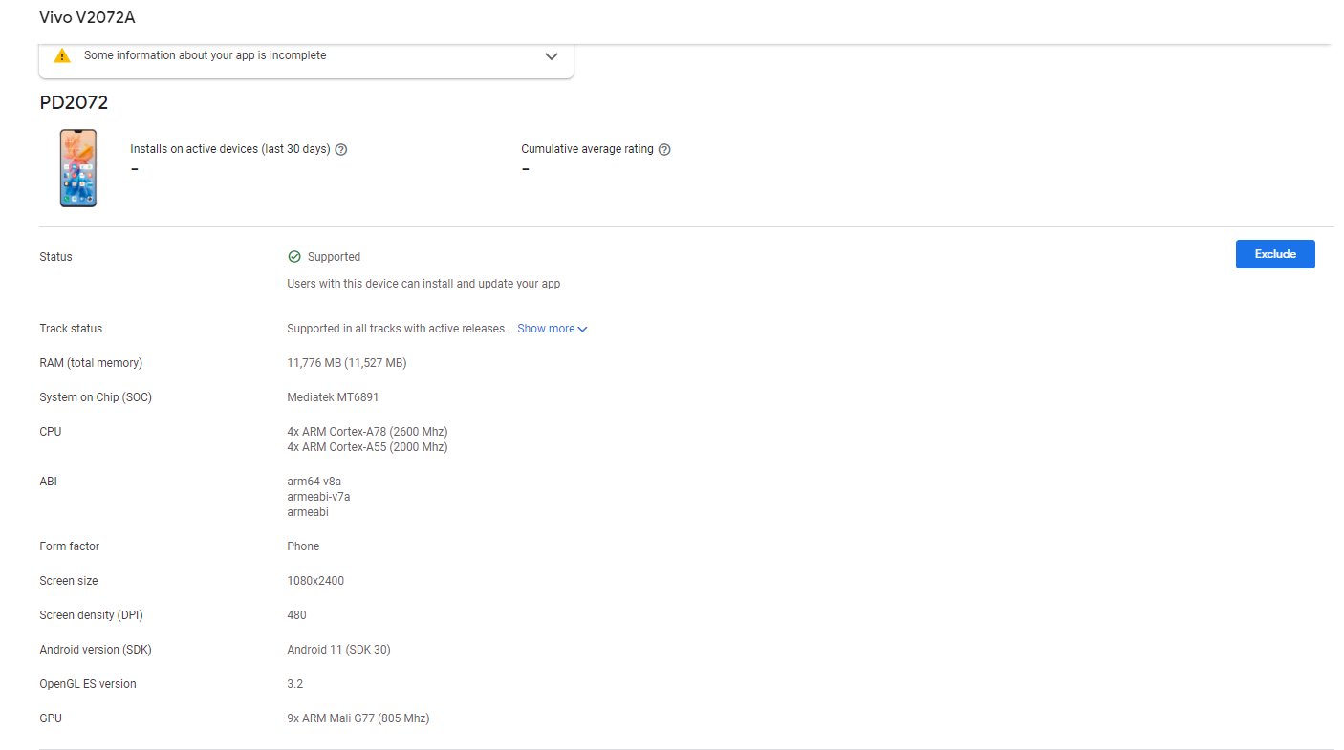Viewport: 1344px width, 750px height.
Task: Expand Show more for track status
Action: point(553,329)
